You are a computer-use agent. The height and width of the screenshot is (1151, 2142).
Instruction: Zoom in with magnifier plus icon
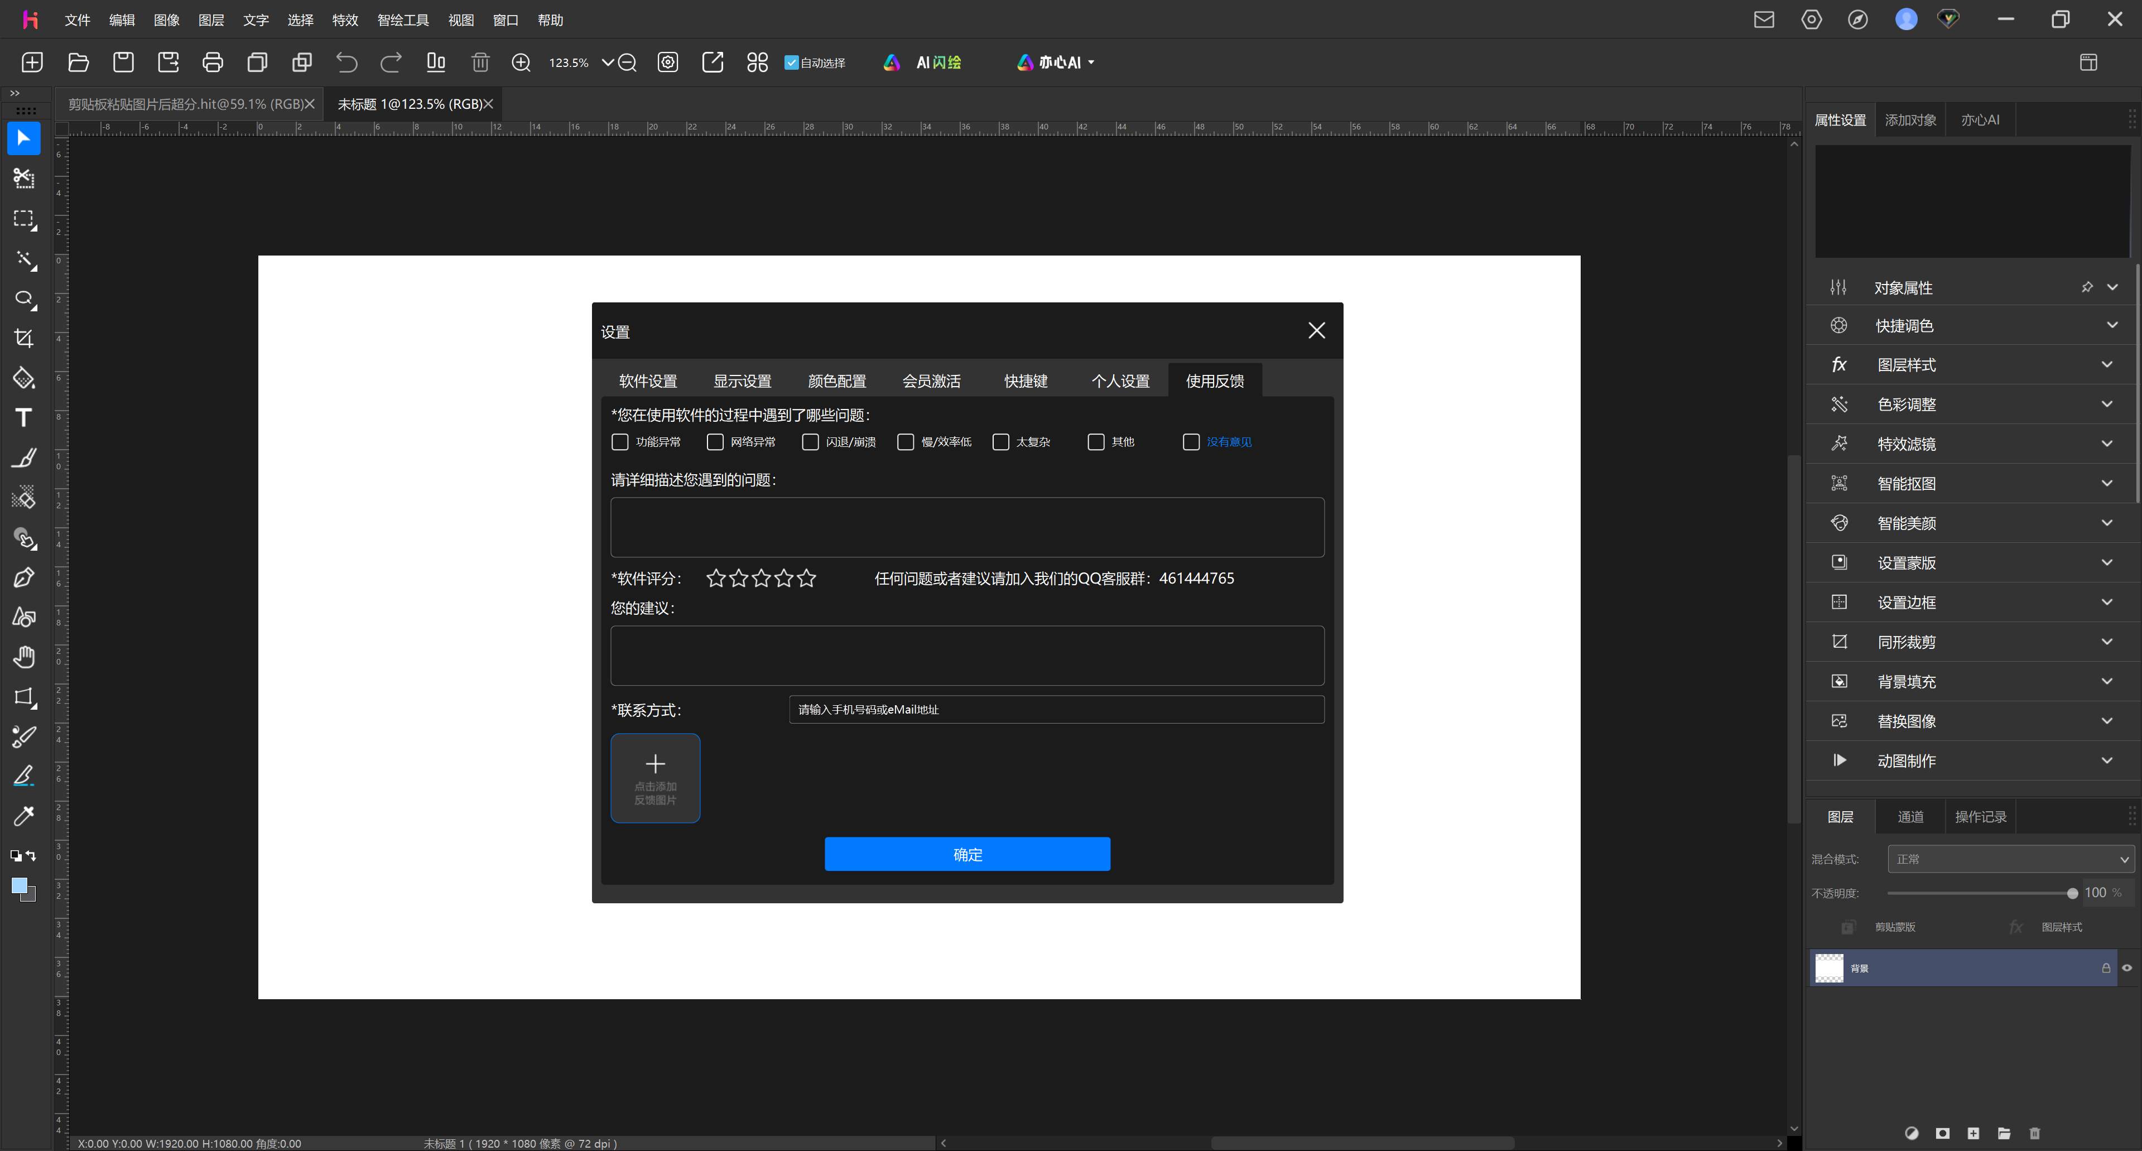tap(521, 62)
